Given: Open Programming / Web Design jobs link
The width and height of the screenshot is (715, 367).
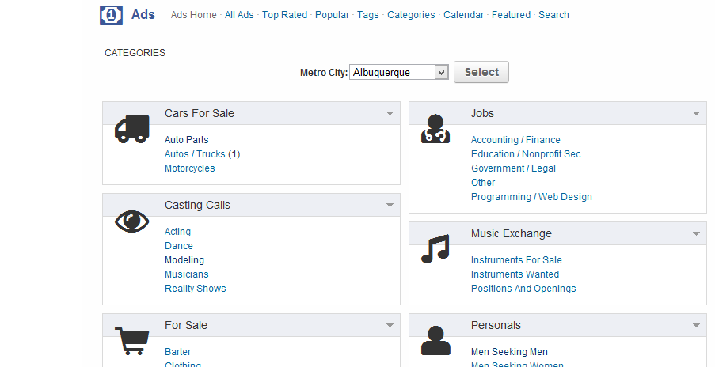Looking at the screenshot, I should tap(531, 197).
